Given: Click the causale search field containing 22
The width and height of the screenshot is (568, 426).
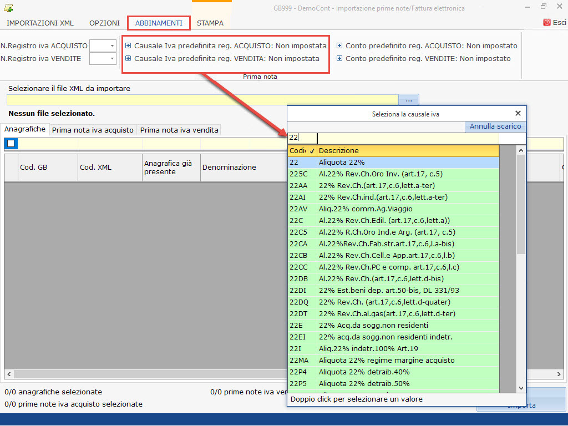Looking at the screenshot, I should [302, 138].
